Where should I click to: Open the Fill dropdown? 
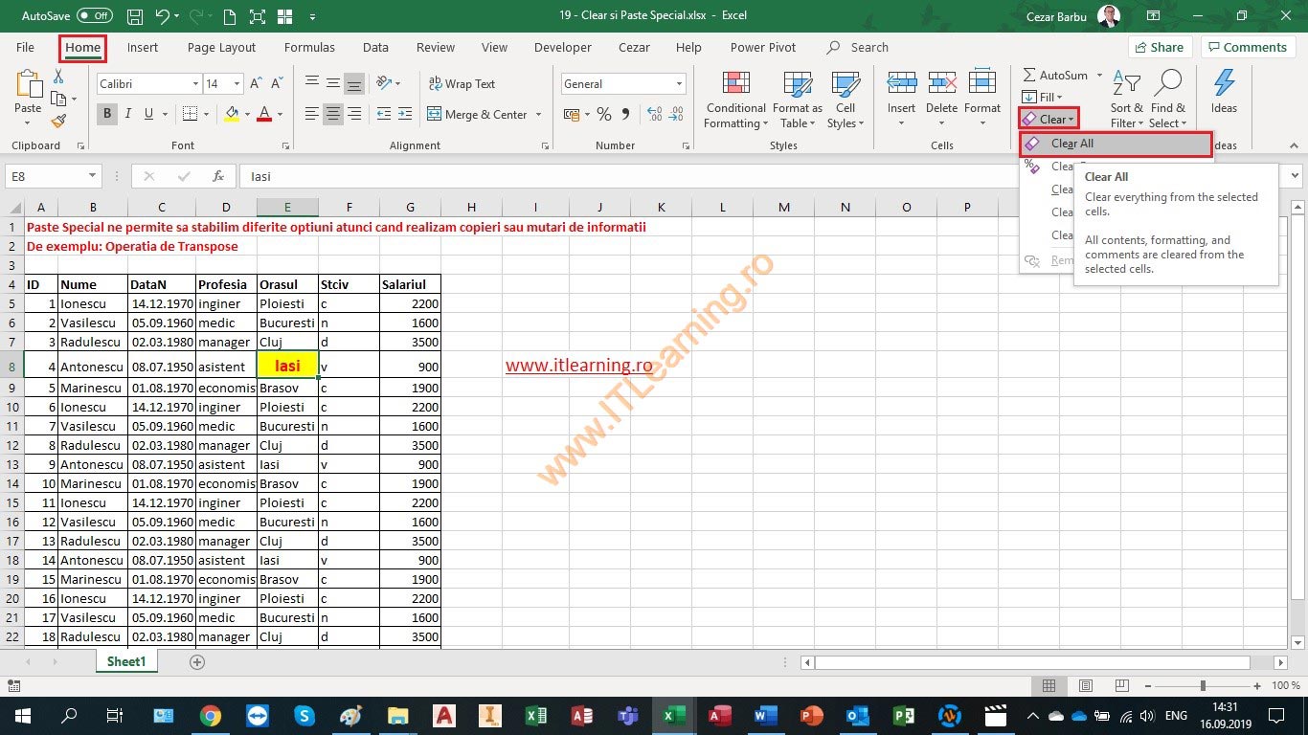[1043, 97]
